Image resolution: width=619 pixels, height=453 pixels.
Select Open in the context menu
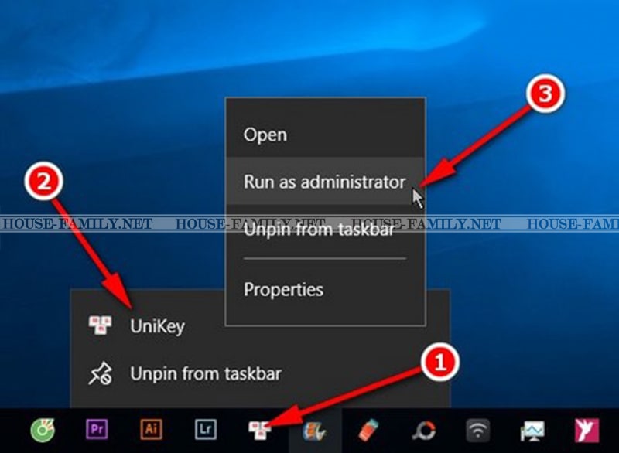tap(325, 135)
